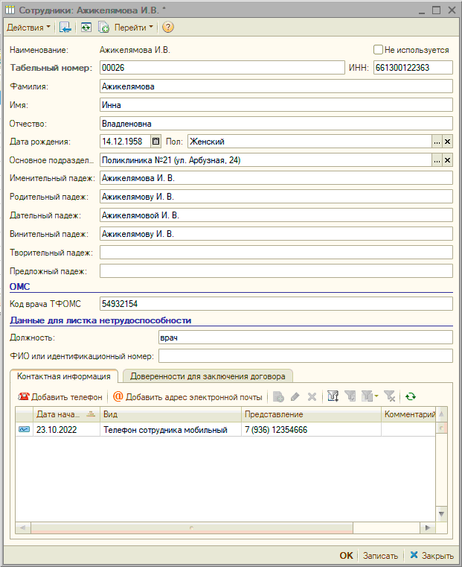Click the refresh icon in main toolbar
The height and width of the screenshot is (567, 462).
86,28
